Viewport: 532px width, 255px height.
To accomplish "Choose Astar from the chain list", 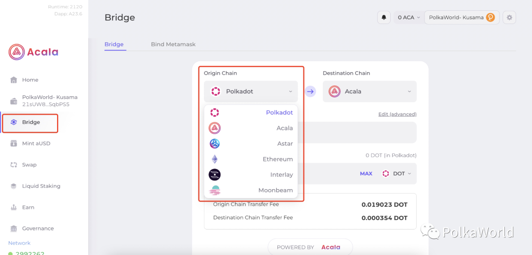I will tap(251, 143).
